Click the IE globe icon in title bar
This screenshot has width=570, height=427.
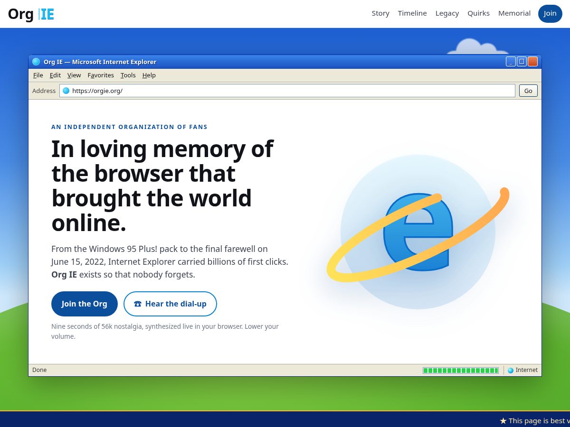pyautogui.click(x=36, y=62)
